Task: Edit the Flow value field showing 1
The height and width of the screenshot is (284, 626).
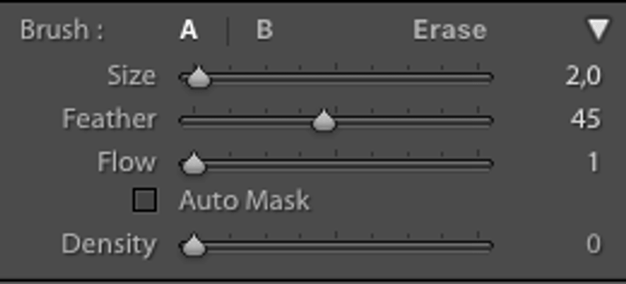Action: pyautogui.click(x=594, y=163)
